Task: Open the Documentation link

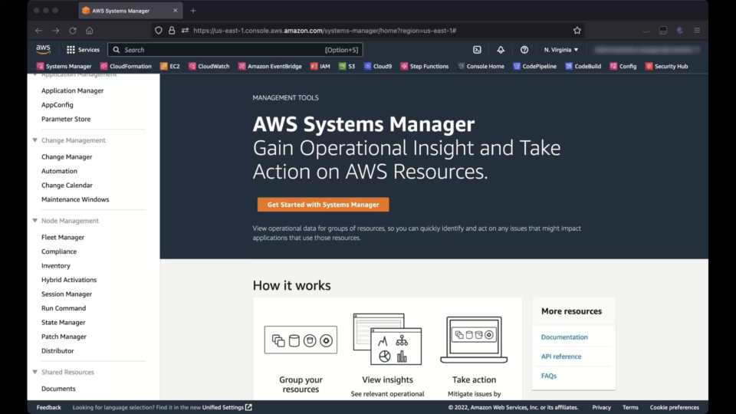Action: pyautogui.click(x=564, y=337)
